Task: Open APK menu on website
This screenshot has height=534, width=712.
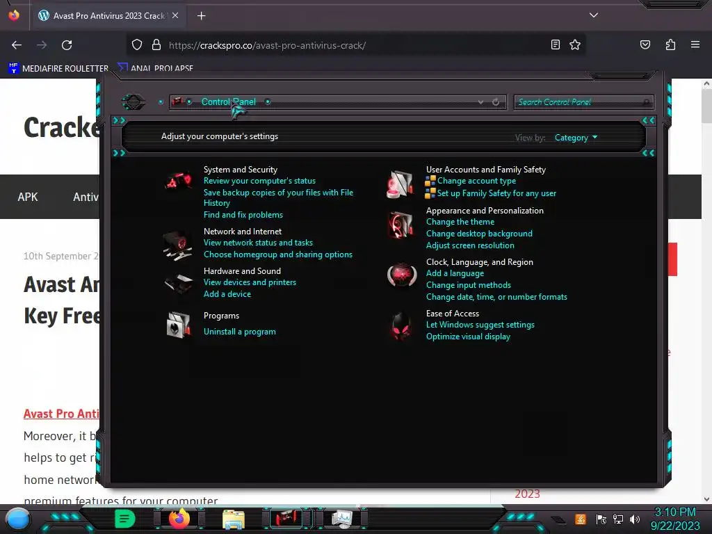Action: (x=28, y=197)
